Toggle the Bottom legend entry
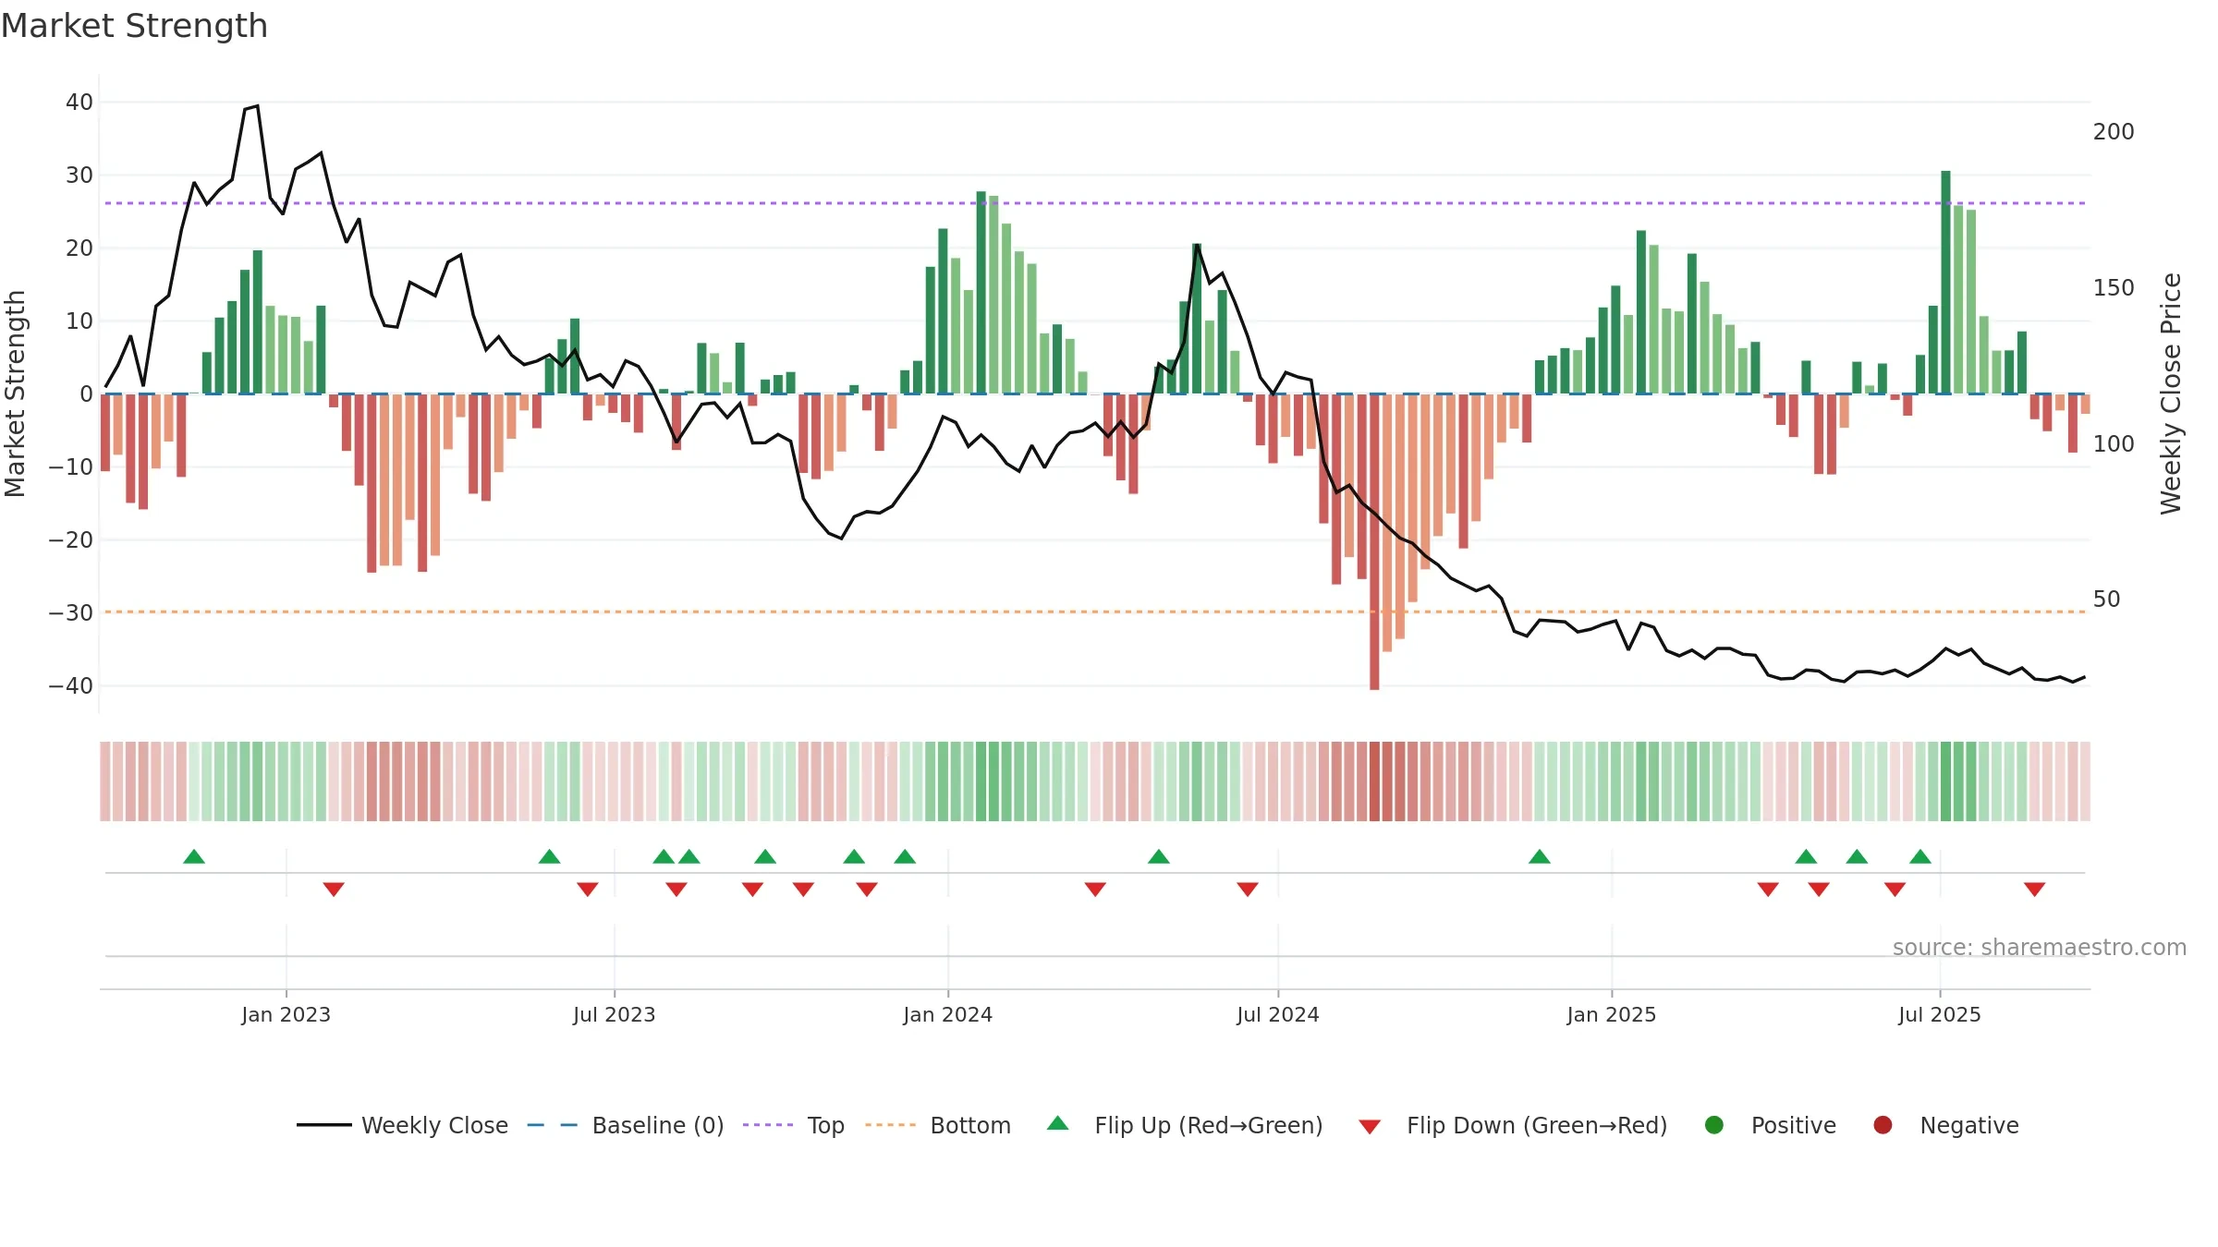2218x1247 pixels. click(x=938, y=1125)
